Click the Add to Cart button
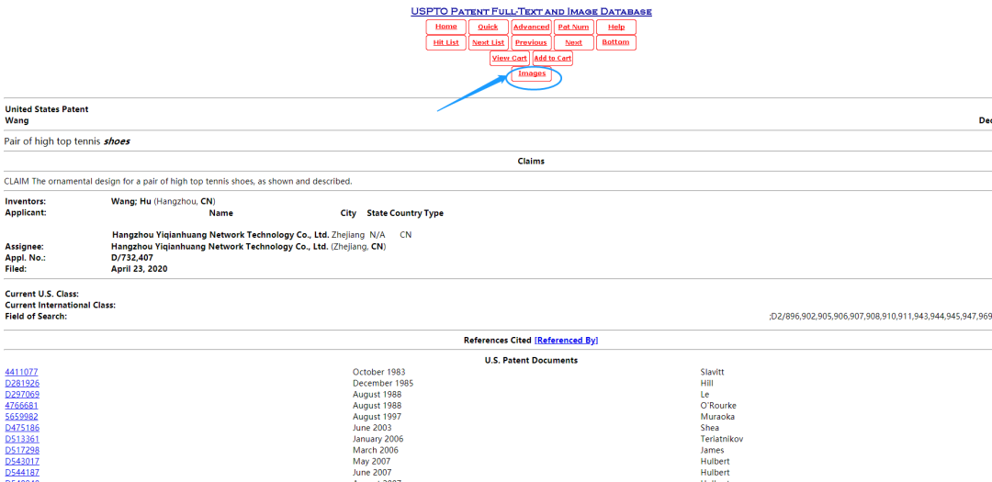 coord(552,58)
